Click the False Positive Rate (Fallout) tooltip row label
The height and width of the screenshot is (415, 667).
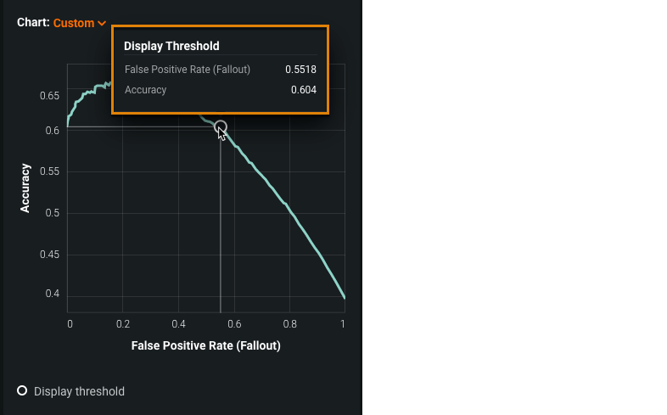[x=187, y=70]
